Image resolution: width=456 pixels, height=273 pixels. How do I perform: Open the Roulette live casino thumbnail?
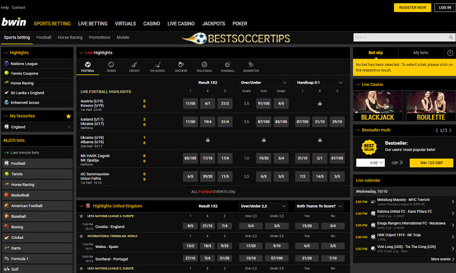(x=431, y=106)
